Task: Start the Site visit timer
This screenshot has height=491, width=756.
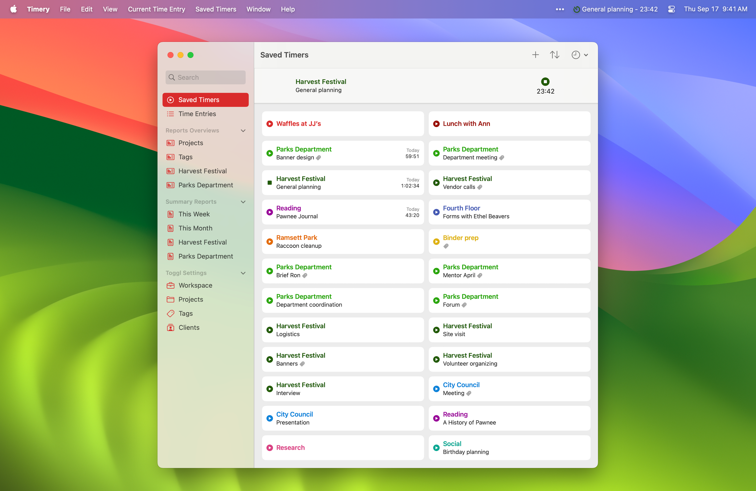Action: pos(436,330)
